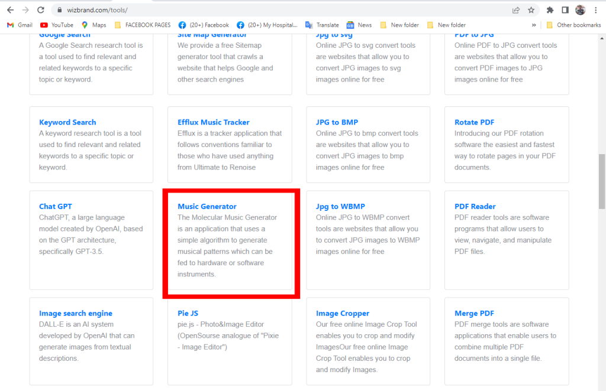606x391 pixels.
Task: Click the Jpg to WBMP description text
Action: [368, 234]
